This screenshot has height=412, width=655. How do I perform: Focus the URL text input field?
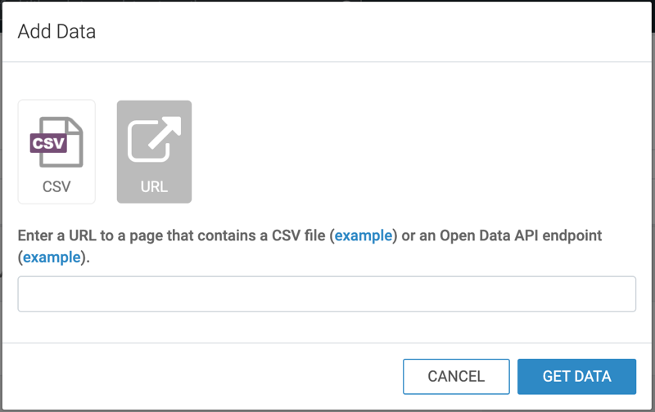click(x=327, y=294)
